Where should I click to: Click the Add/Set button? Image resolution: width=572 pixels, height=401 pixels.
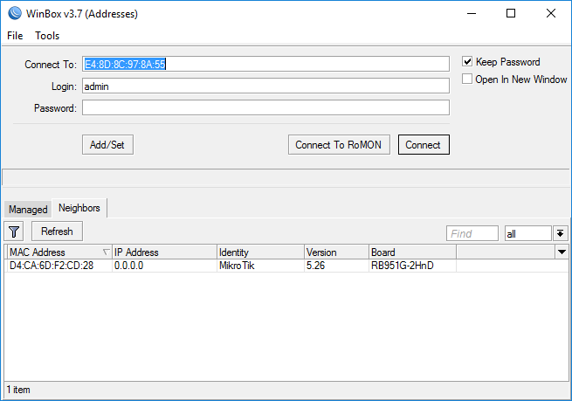click(107, 145)
